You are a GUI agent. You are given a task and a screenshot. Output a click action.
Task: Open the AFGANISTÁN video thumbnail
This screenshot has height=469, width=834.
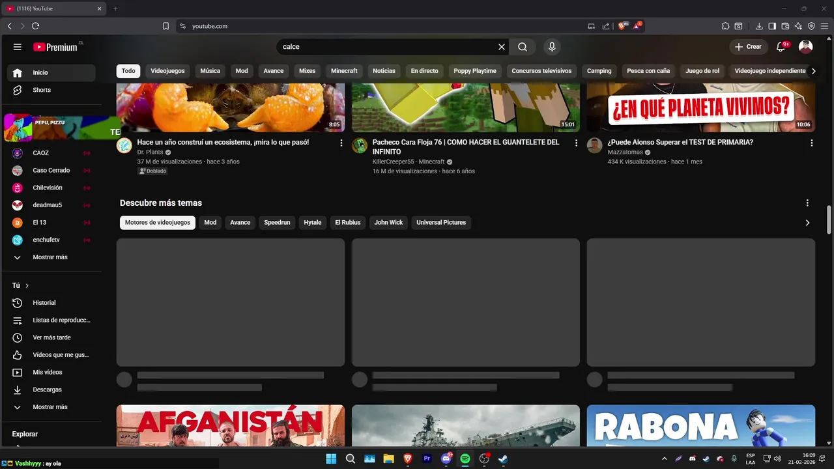(x=231, y=425)
